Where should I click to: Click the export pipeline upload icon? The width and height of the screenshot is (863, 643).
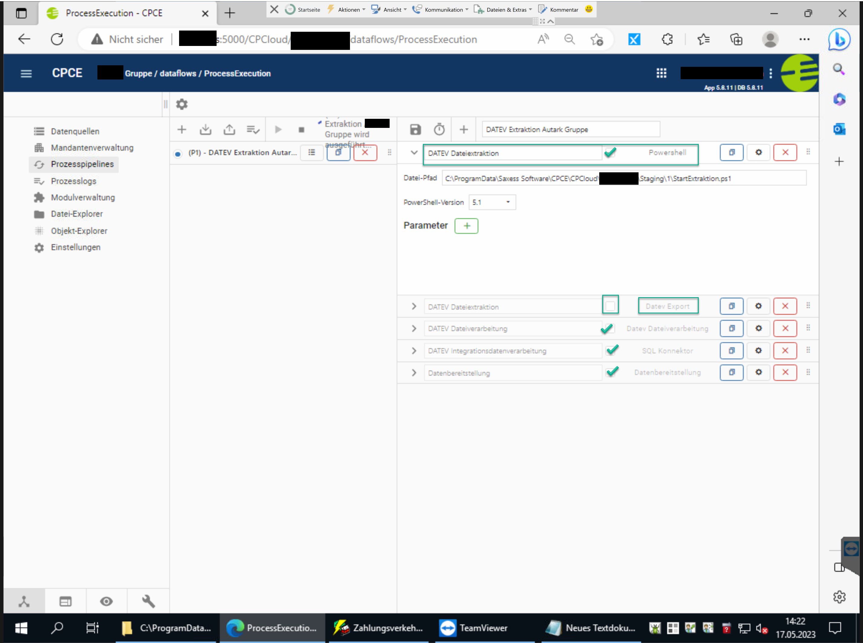tap(229, 129)
